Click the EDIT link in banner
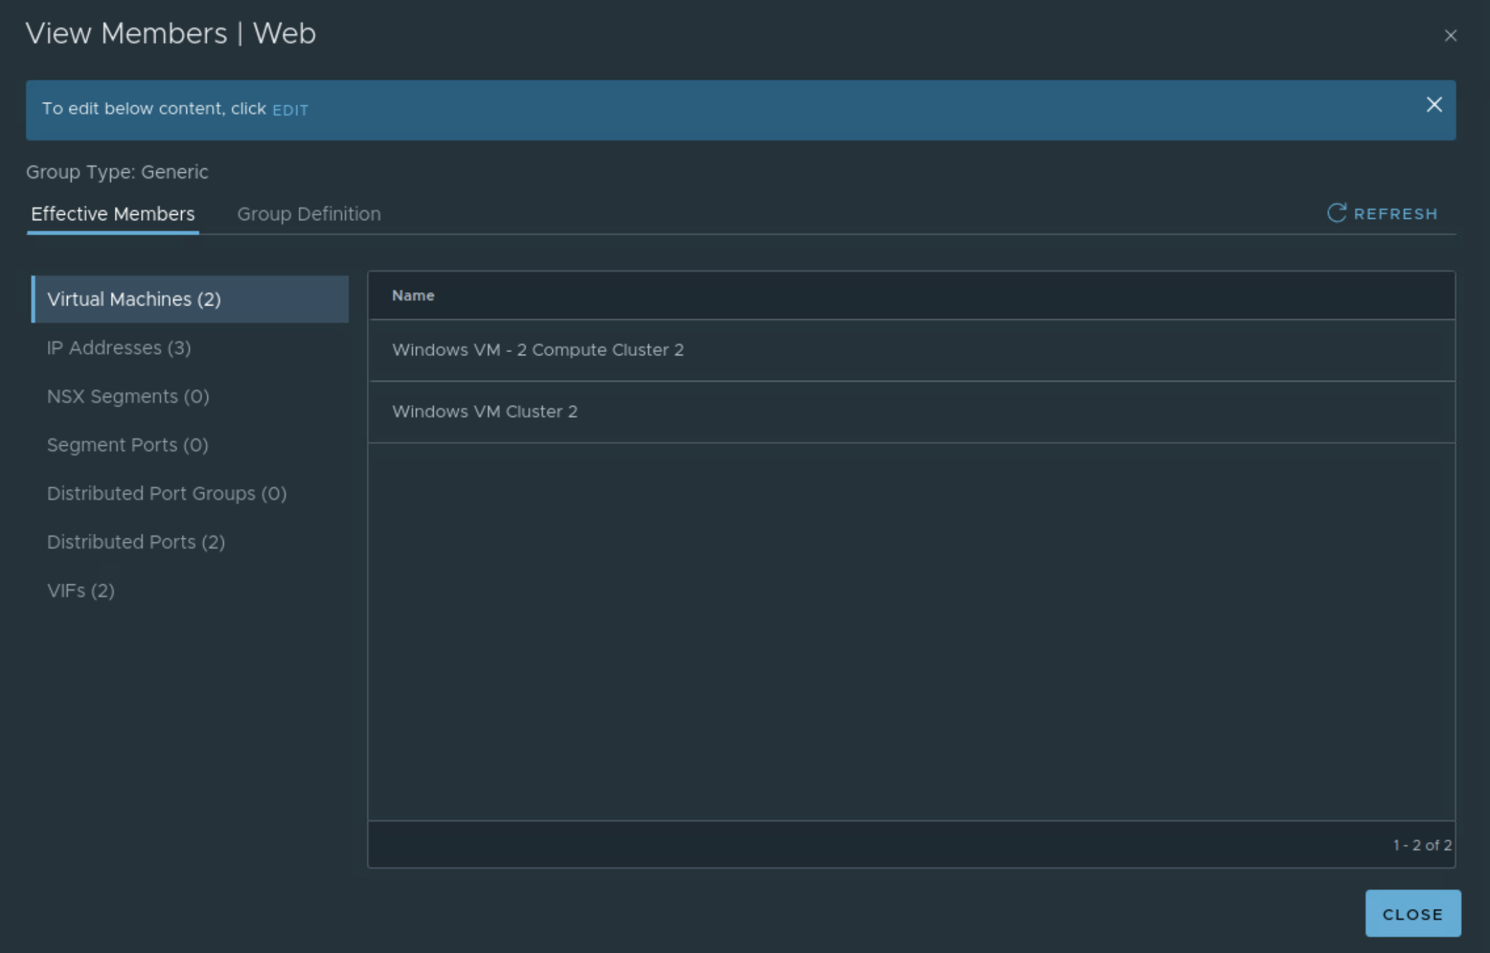Image resolution: width=1490 pixels, height=953 pixels. [290, 110]
